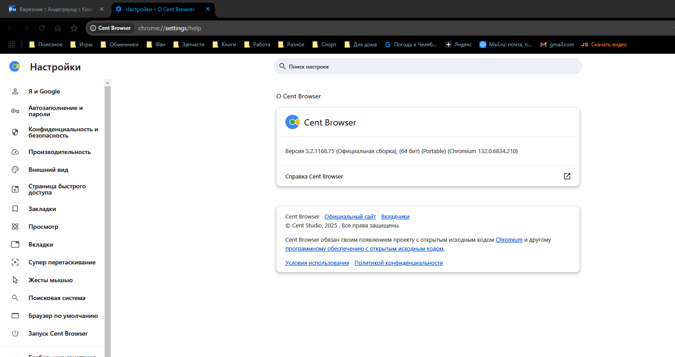Open the Игры bookmarks folder

pyautogui.click(x=81, y=45)
